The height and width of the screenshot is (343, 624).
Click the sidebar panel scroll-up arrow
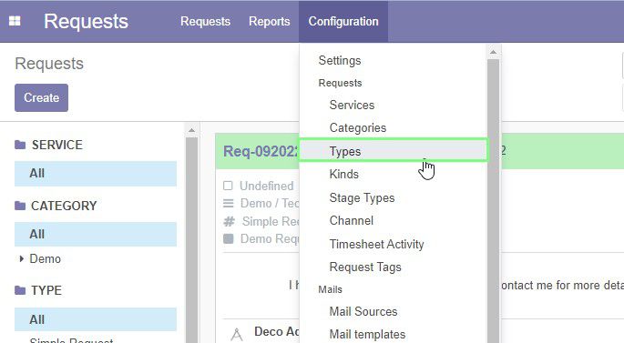tap(191, 130)
